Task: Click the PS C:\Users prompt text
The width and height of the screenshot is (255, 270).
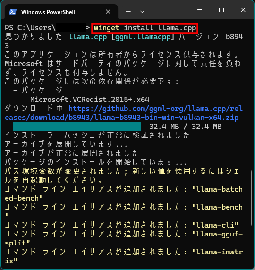Action: 30,28
